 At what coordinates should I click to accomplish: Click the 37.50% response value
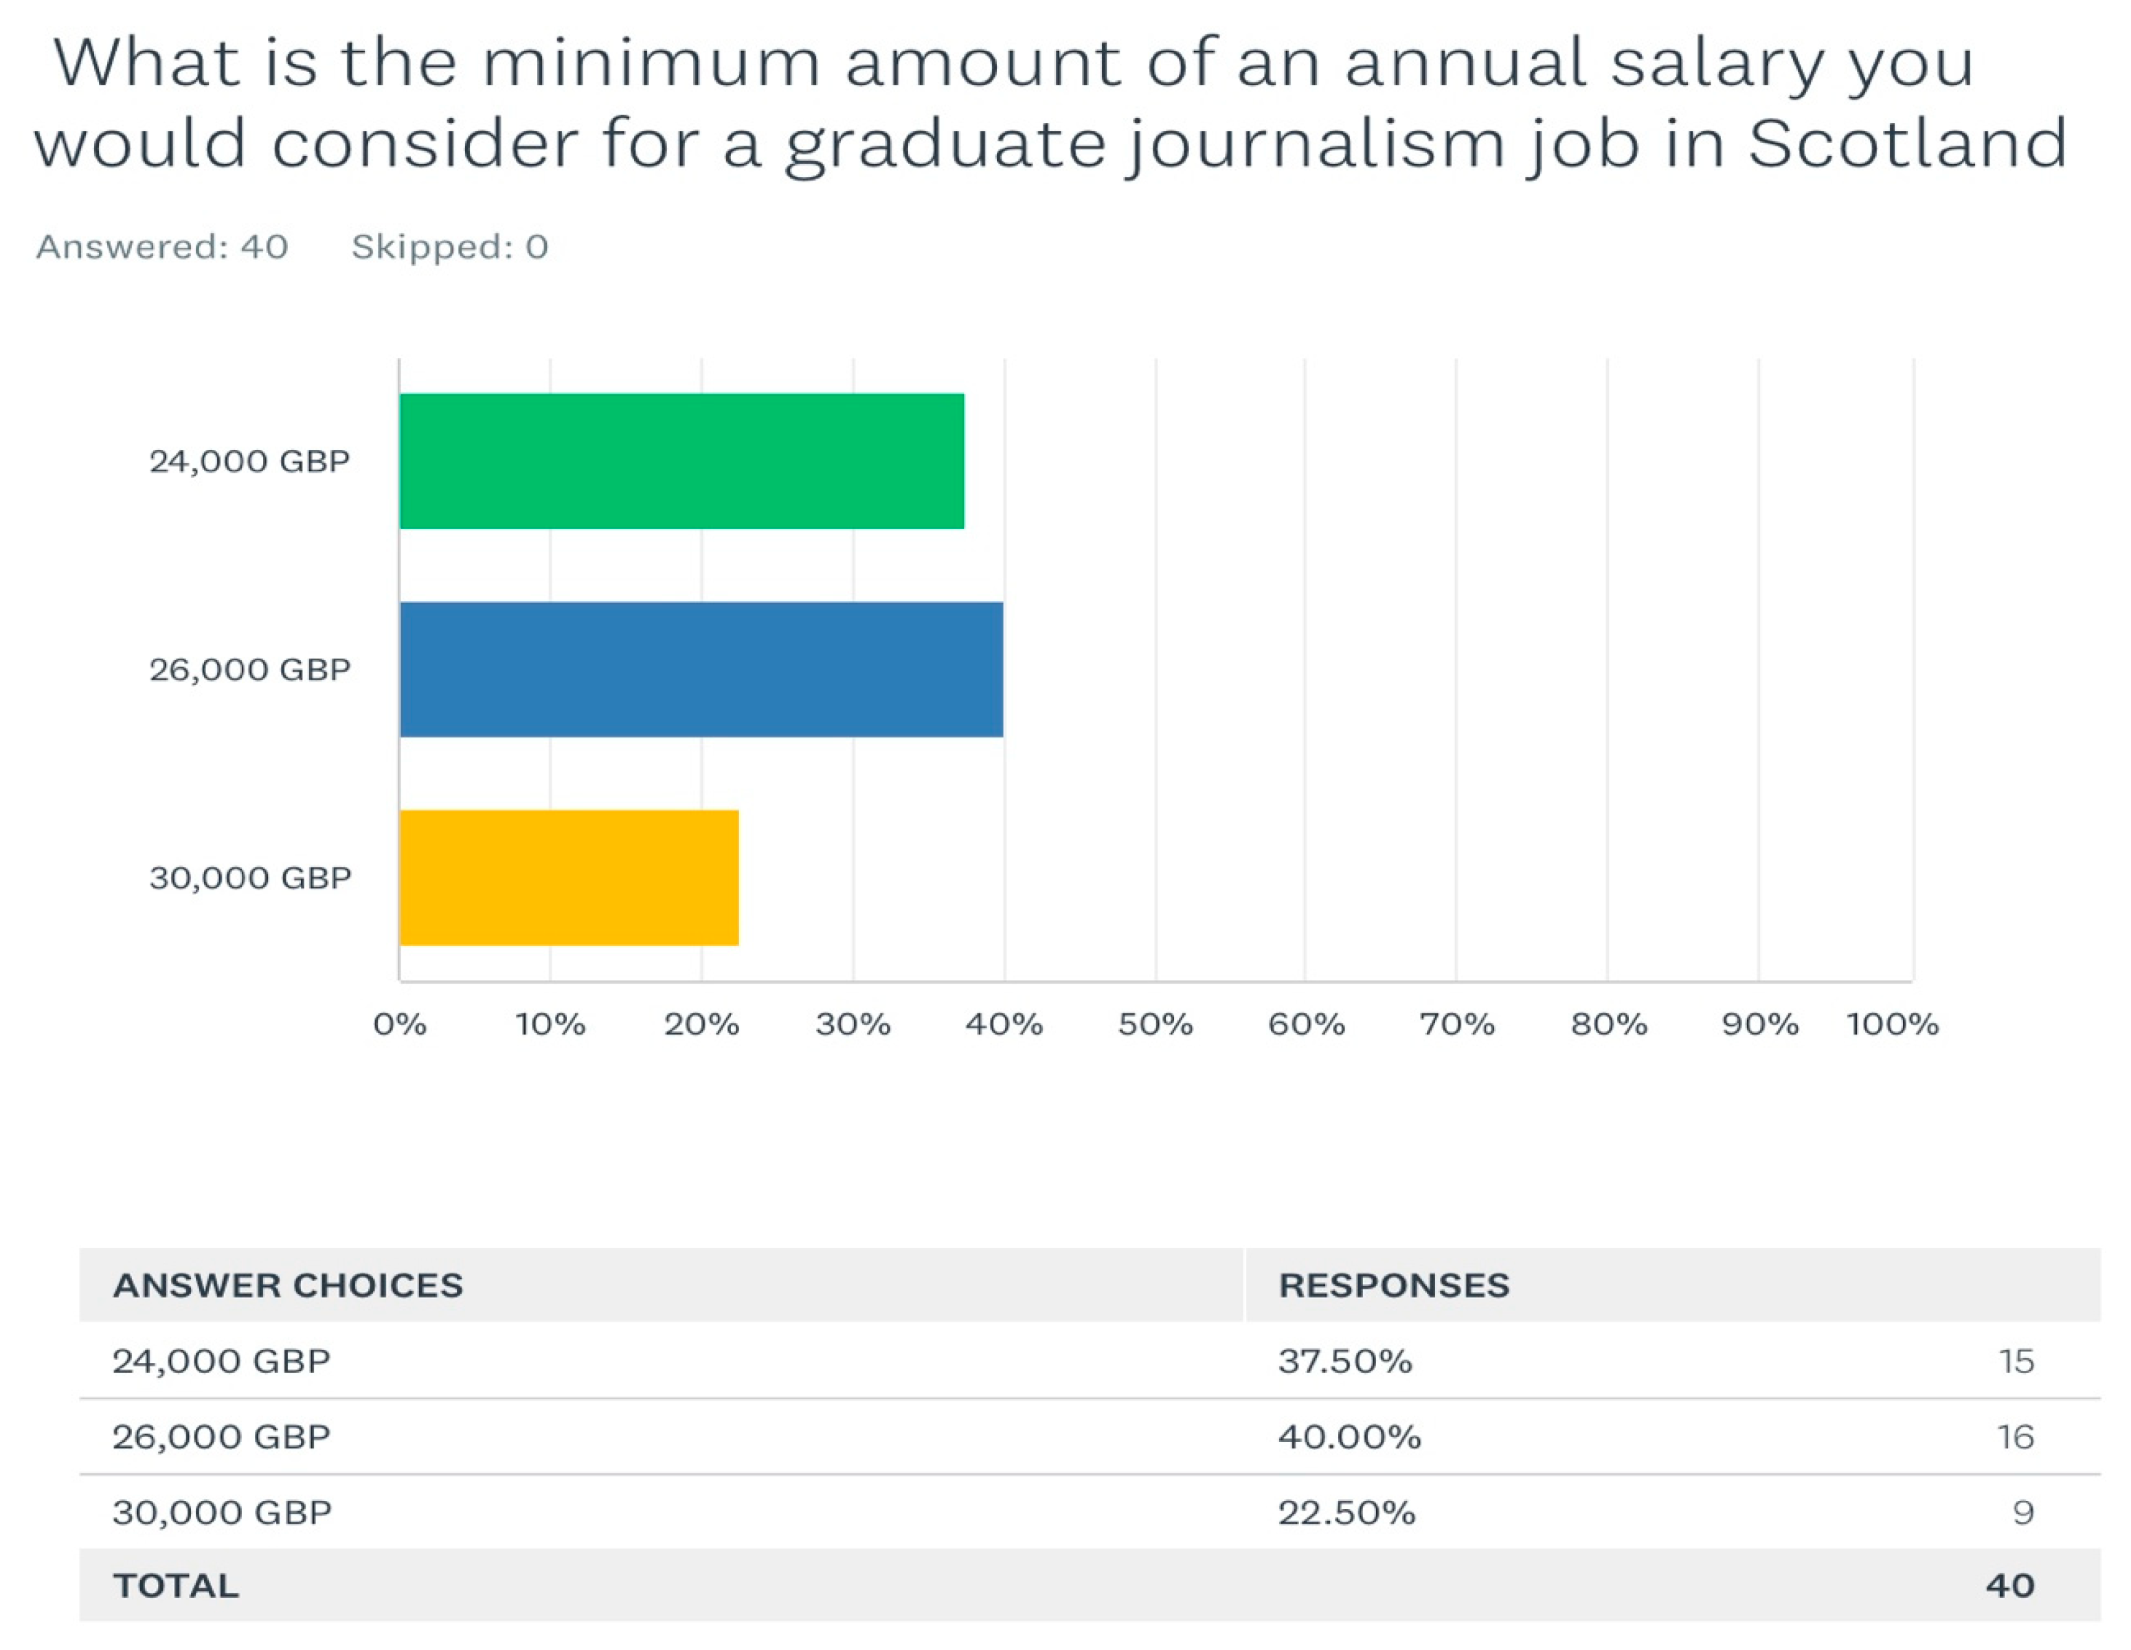pos(1346,1360)
